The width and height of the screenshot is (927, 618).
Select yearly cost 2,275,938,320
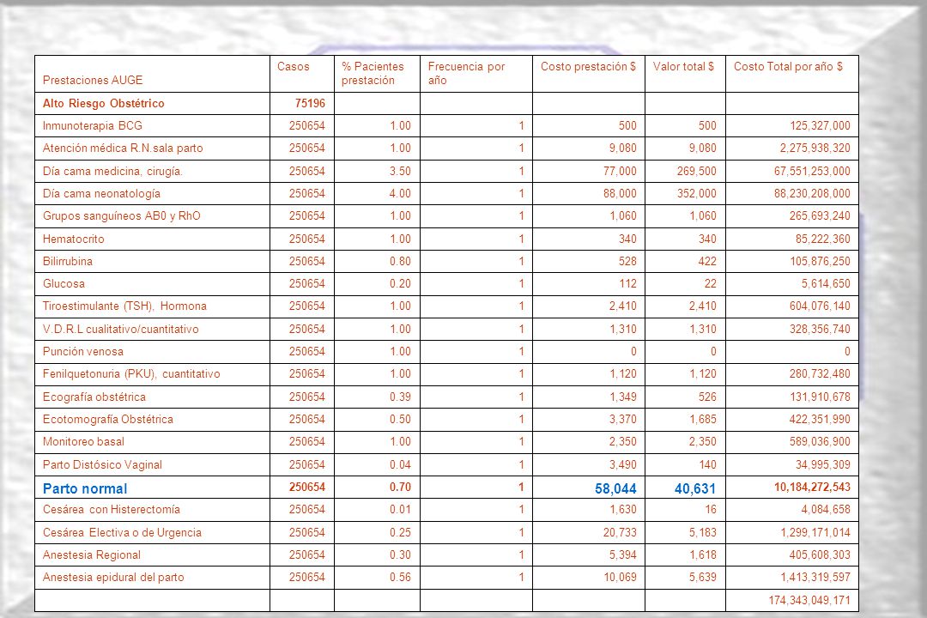(815, 148)
